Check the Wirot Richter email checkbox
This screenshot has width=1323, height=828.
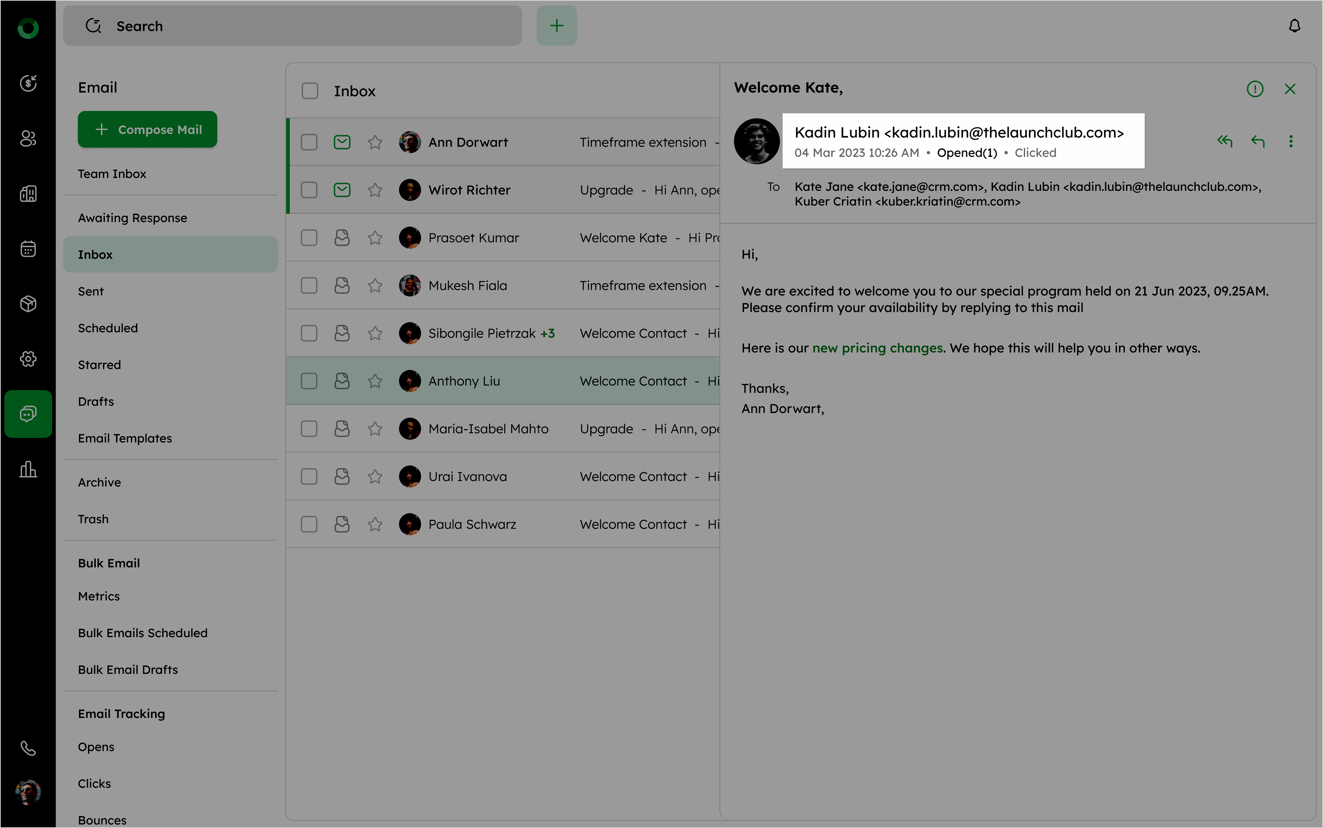point(309,190)
